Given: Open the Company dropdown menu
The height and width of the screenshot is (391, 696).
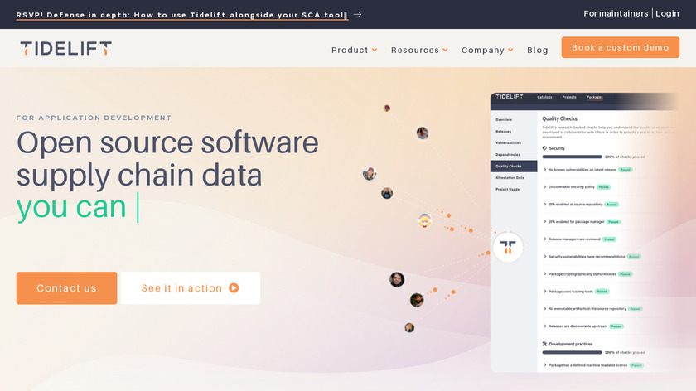Looking at the screenshot, I should coord(487,51).
